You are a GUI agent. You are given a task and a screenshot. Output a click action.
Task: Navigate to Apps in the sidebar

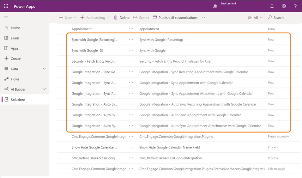tap(15, 48)
